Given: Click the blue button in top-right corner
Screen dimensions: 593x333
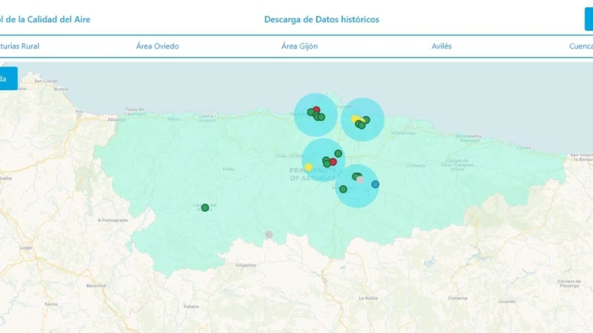Looking at the screenshot, I should (x=588, y=19).
